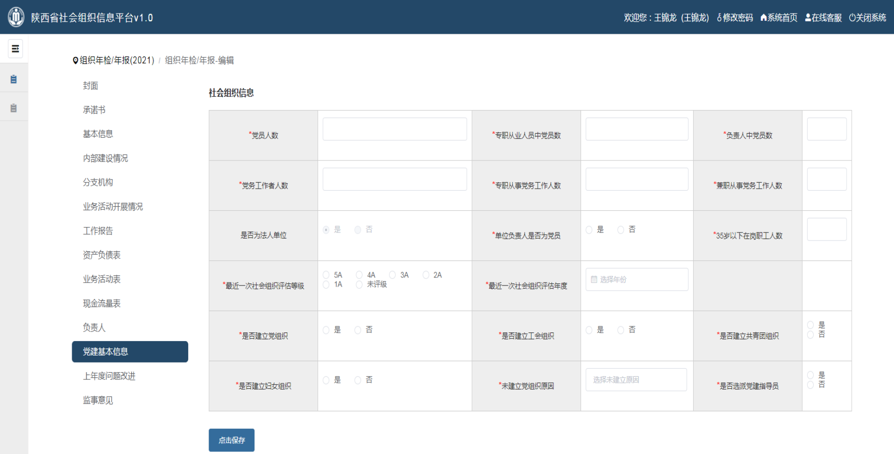Select 未评级 evaluation grade option
Screen dimensions: 894x454
359,285
